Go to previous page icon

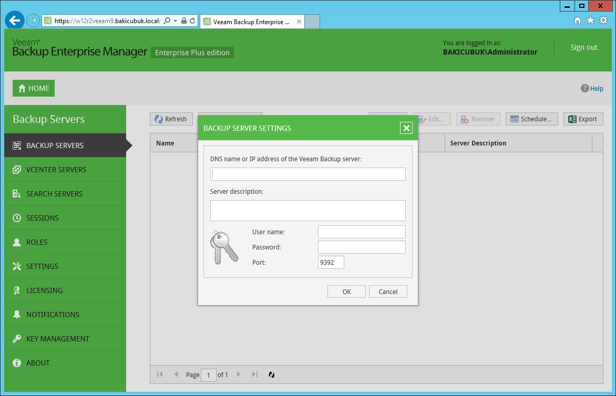(x=176, y=374)
